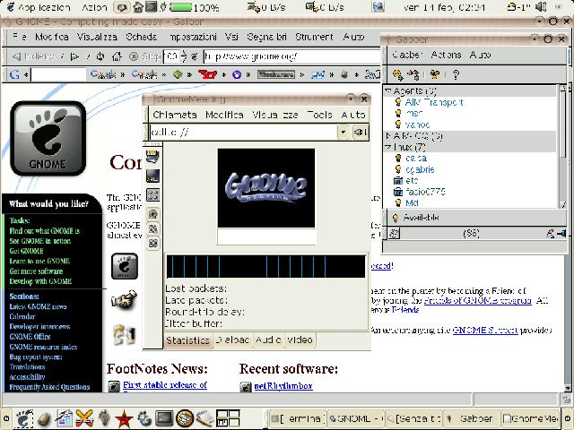Open the Chiamata menu in GnomeMeeting

175,115
